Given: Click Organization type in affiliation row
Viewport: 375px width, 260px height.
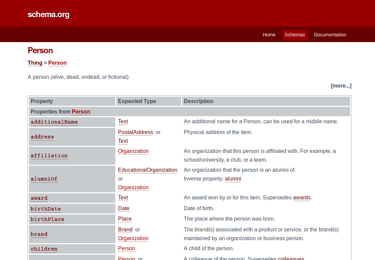Looking at the screenshot, I should 133,151.
